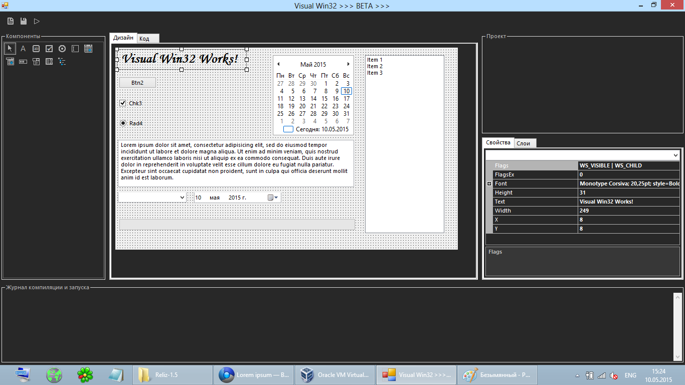The width and height of the screenshot is (685, 385).
Task: Run the project with the play triangle
Action: (37, 21)
